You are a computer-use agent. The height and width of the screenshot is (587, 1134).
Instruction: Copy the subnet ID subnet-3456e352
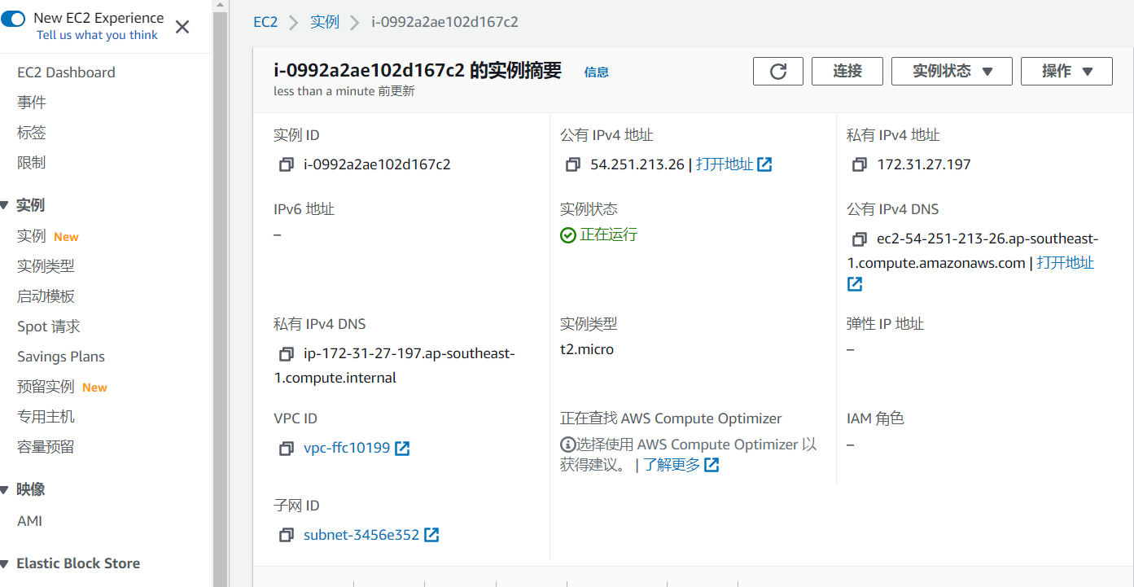tap(286, 536)
